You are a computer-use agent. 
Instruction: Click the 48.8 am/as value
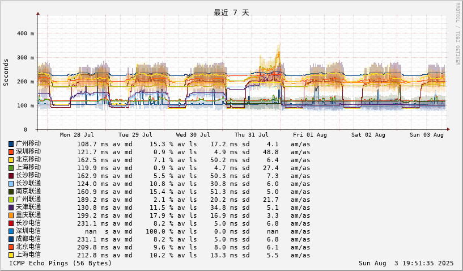tap(271, 153)
